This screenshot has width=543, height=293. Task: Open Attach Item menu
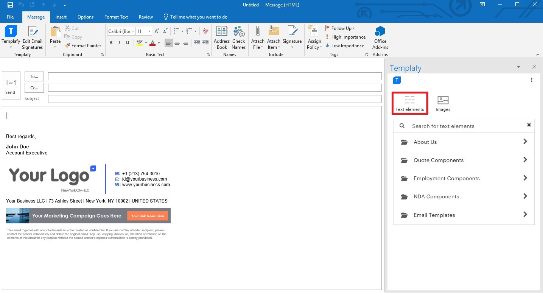274,37
